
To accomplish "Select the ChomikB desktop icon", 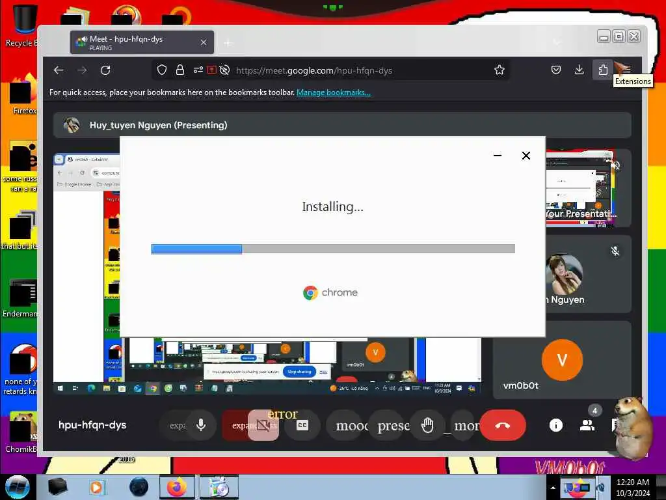I will coord(20,431).
